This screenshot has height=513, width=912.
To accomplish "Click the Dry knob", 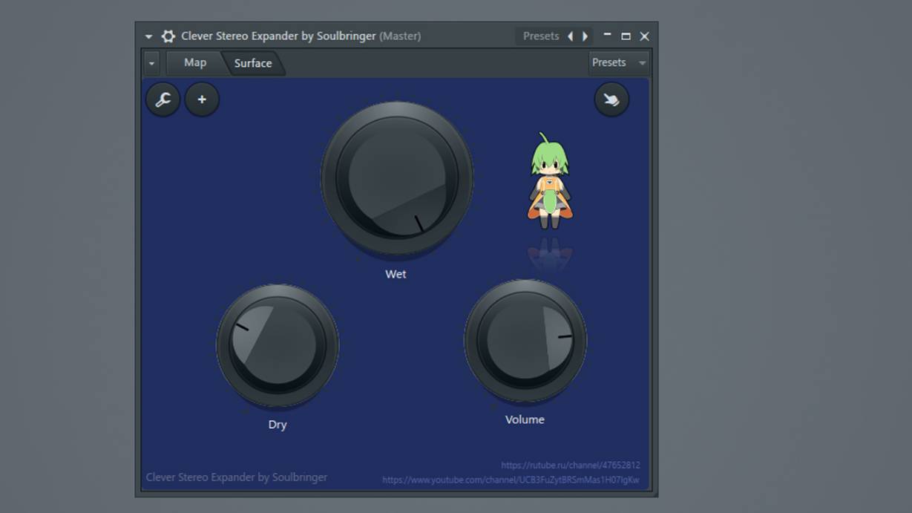I will pos(278,345).
